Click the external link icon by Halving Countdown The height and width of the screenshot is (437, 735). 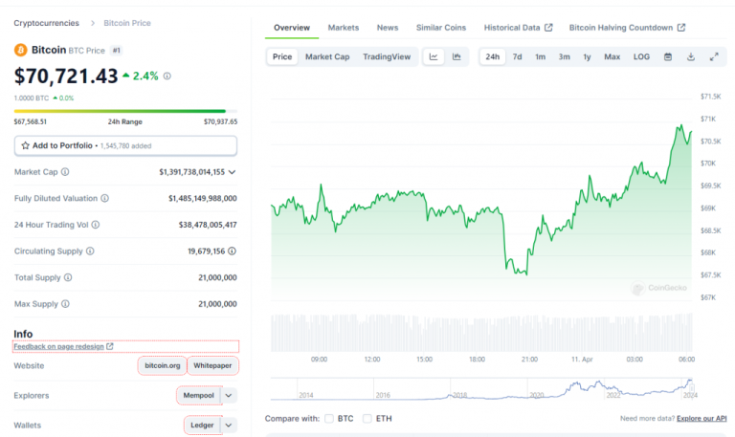[x=681, y=28]
